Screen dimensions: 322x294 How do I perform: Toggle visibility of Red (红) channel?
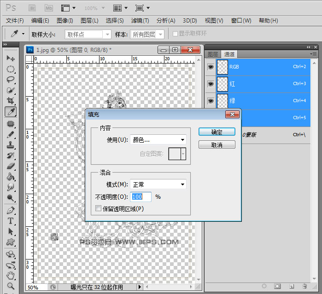pyautogui.click(x=211, y=84)
